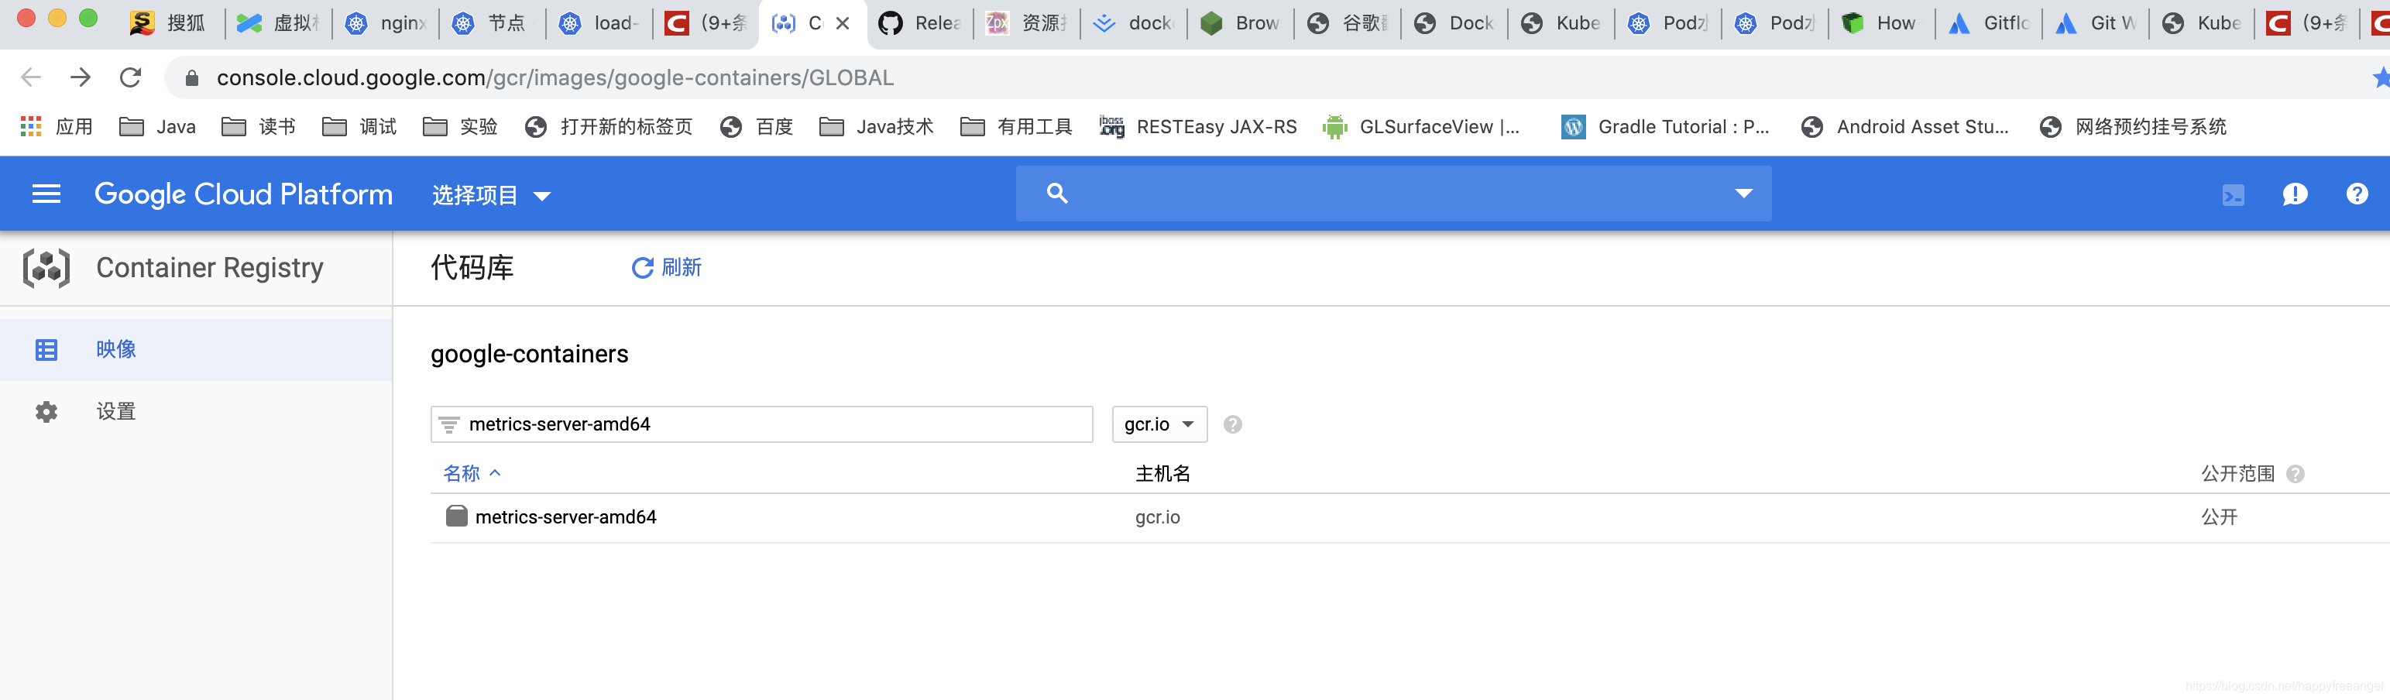
Task: Switch to Gitflow browser tab
Action: pos(1988,23)
